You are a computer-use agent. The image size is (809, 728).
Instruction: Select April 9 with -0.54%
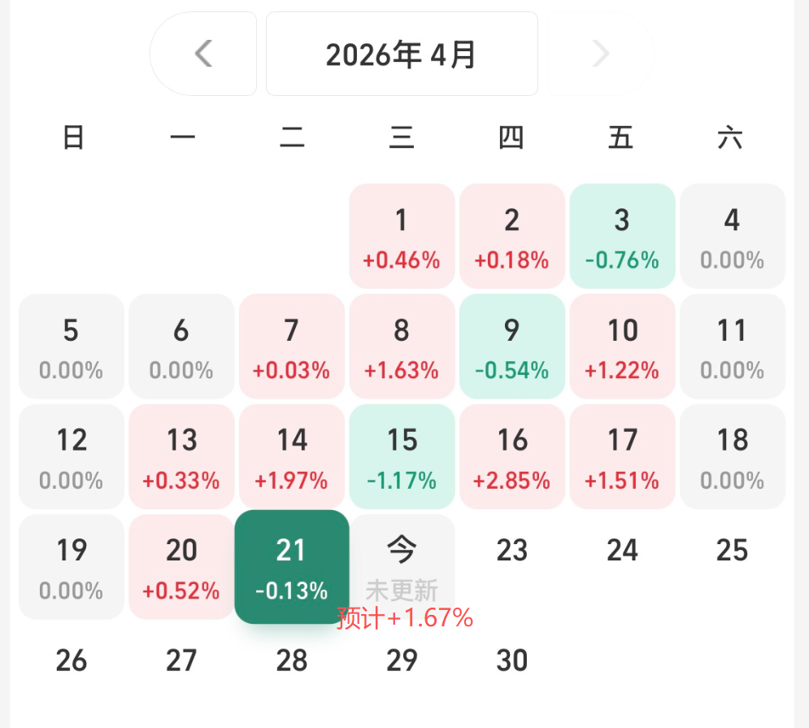512,346
